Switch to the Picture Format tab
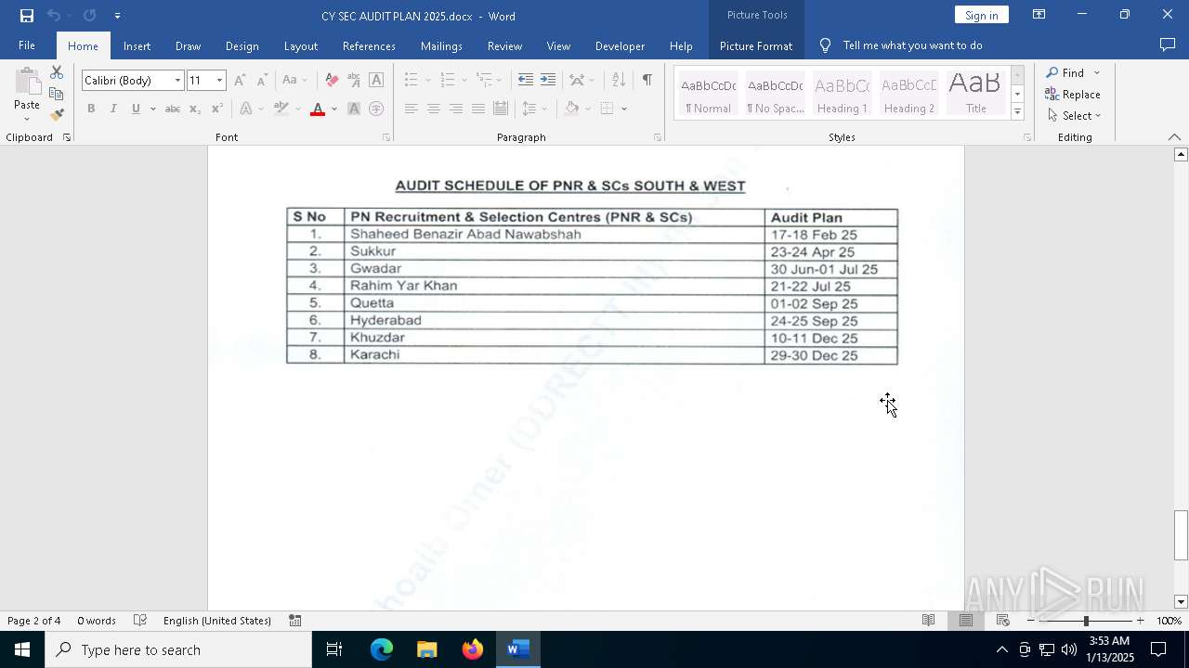 coord(756,45)
